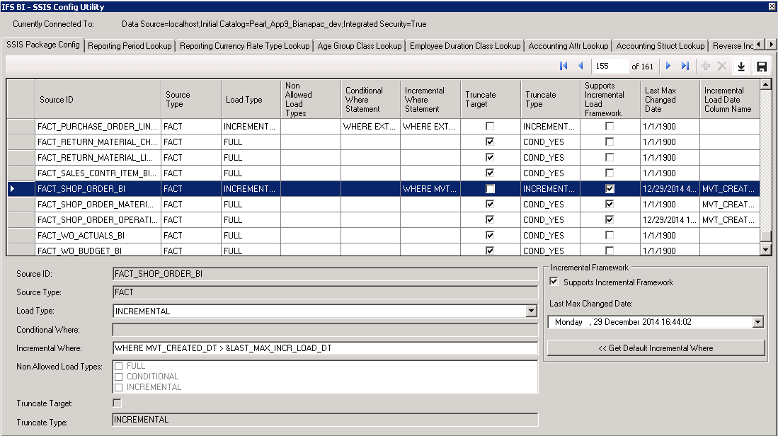Jump to the last record
Screen dimensions: 778x436
[685, 66]
